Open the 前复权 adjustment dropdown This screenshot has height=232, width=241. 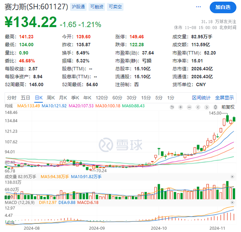point(228,107)
